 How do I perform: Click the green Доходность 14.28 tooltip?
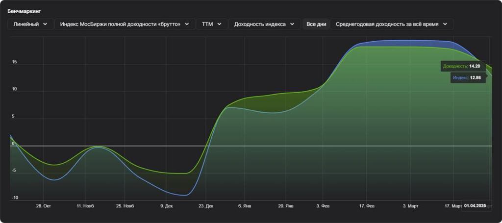(461, 66)
